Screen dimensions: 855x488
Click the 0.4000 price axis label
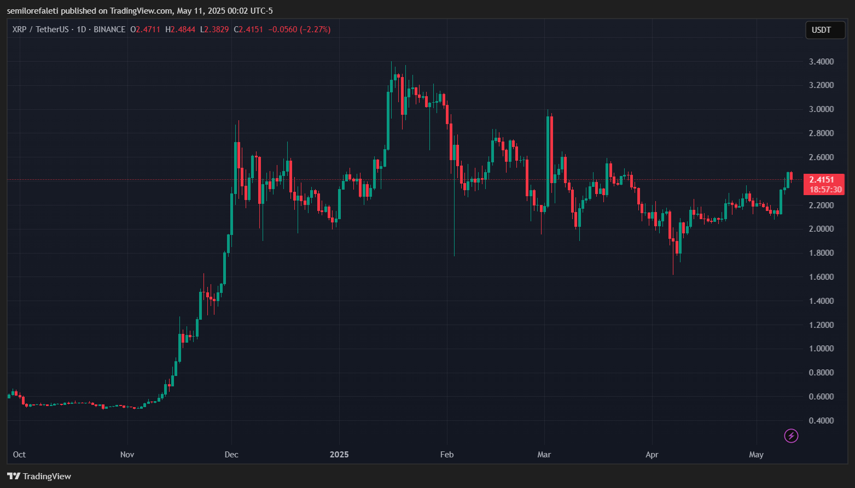[821, 421]
